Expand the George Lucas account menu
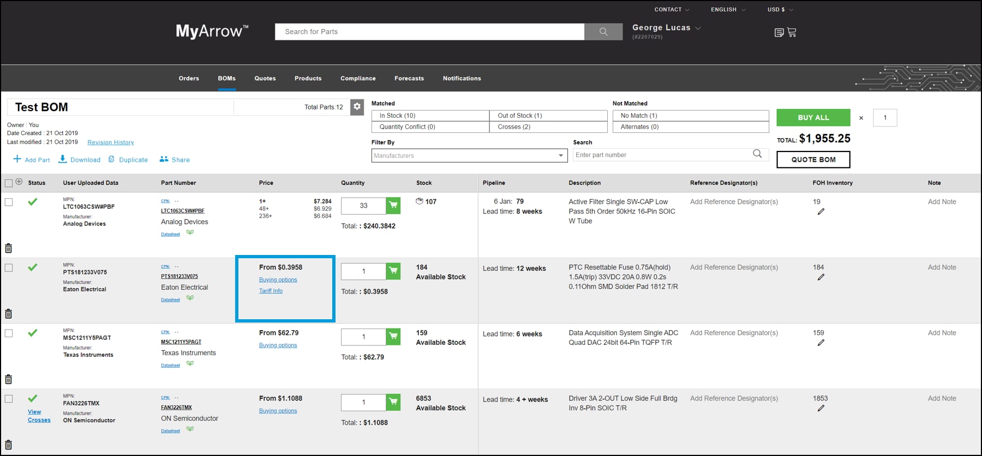Screen dimensions: 982x456 tap(666, 28)
